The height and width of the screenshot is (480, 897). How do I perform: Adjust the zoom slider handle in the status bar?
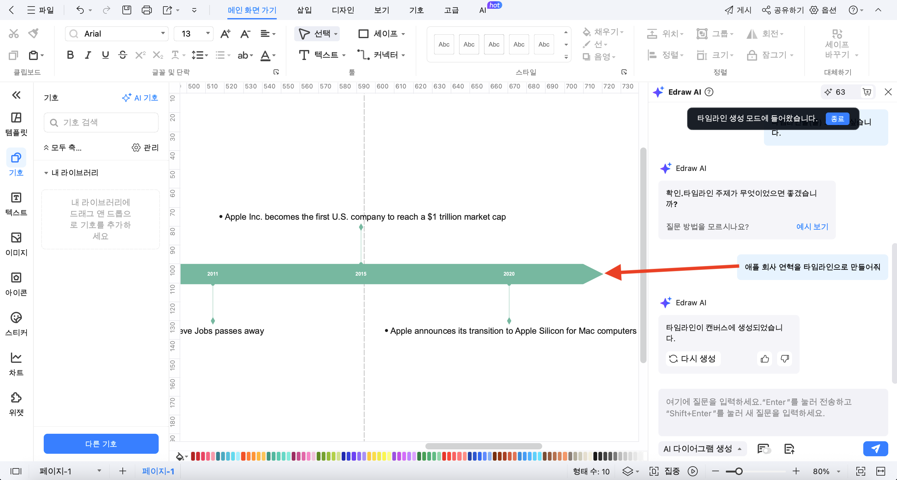tap(739, 471)
